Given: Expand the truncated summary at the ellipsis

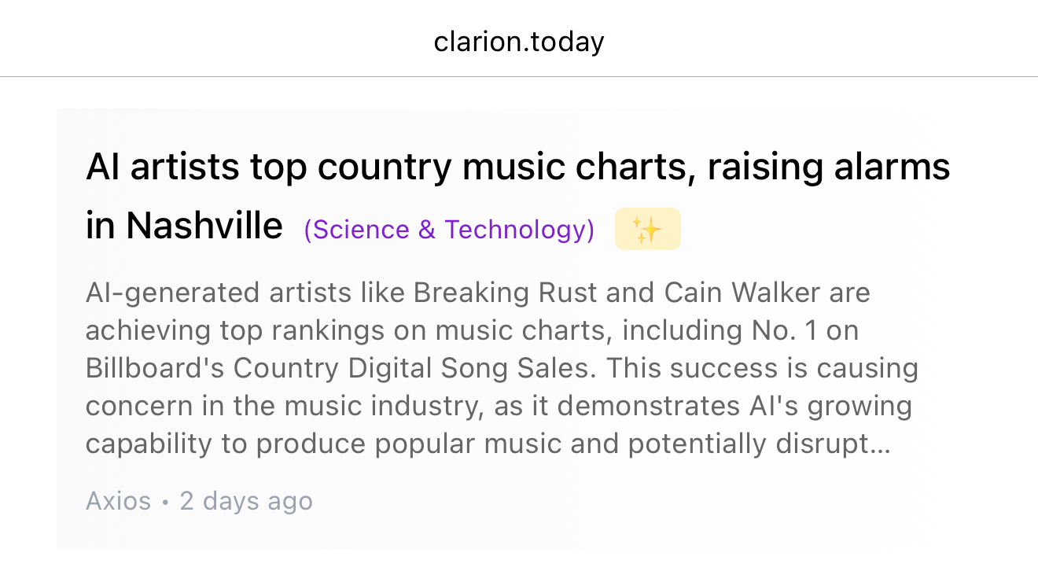Looking at the screenshot, I should [x=882, y=444].
